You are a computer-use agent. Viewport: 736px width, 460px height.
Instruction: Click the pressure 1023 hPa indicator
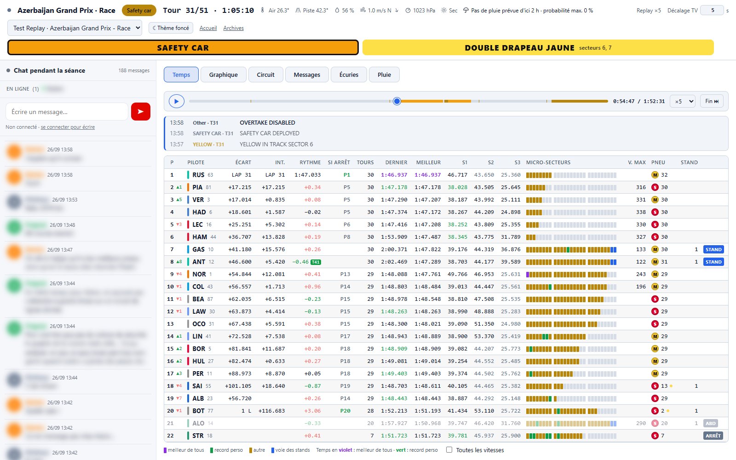420,11
